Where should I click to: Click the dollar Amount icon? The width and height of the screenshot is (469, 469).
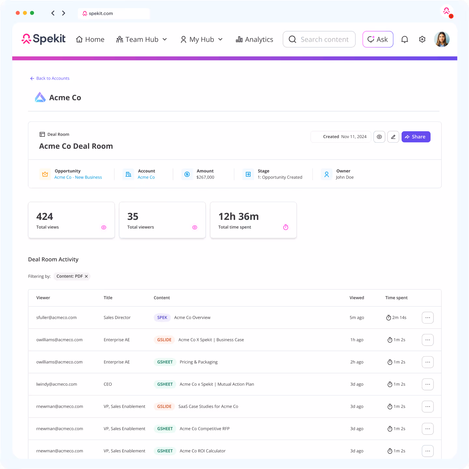coord(187,174)
